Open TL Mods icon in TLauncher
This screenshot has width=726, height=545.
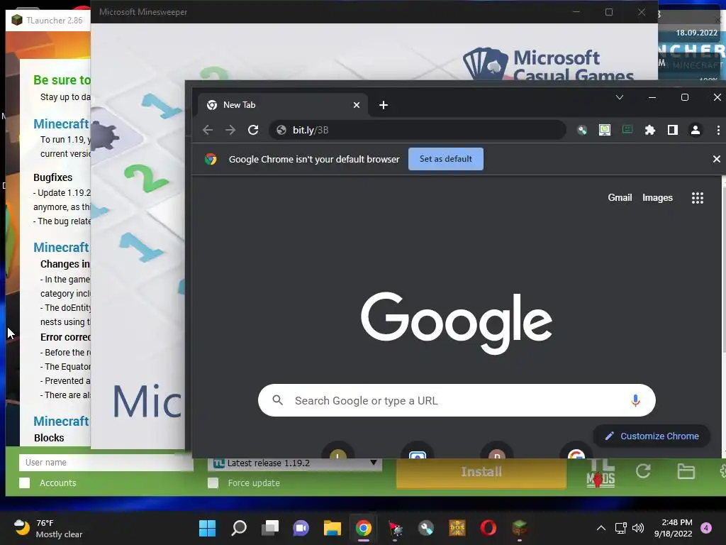(601, 473)
